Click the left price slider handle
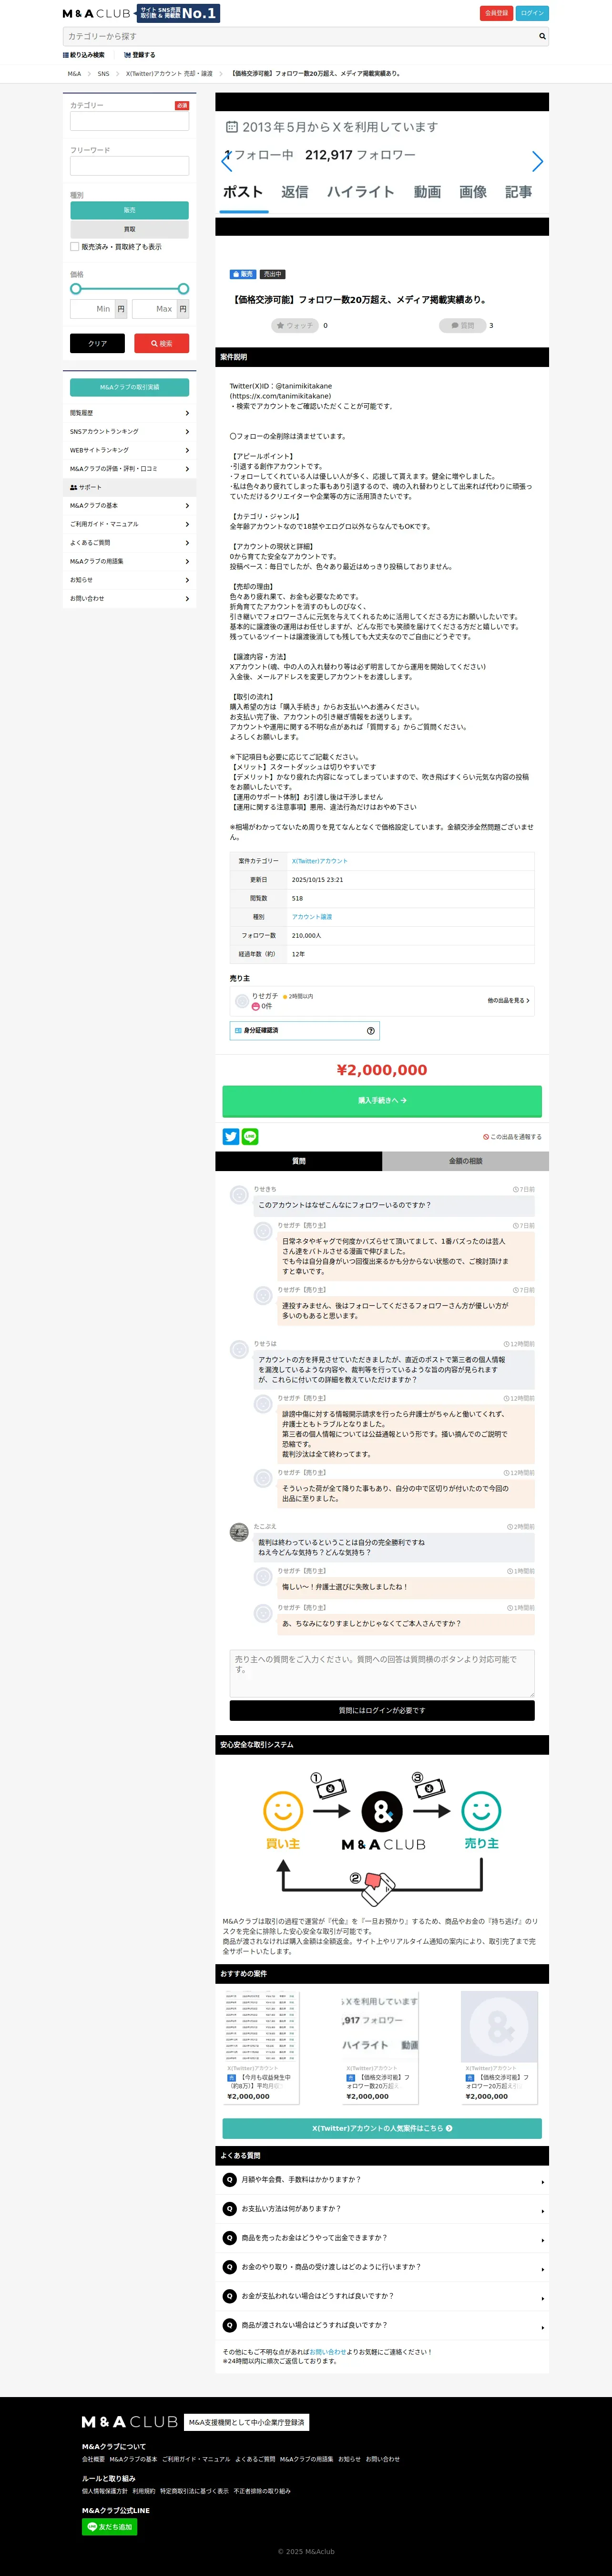The width and height of the screenshot is (612, 2576). click(76, 289)
